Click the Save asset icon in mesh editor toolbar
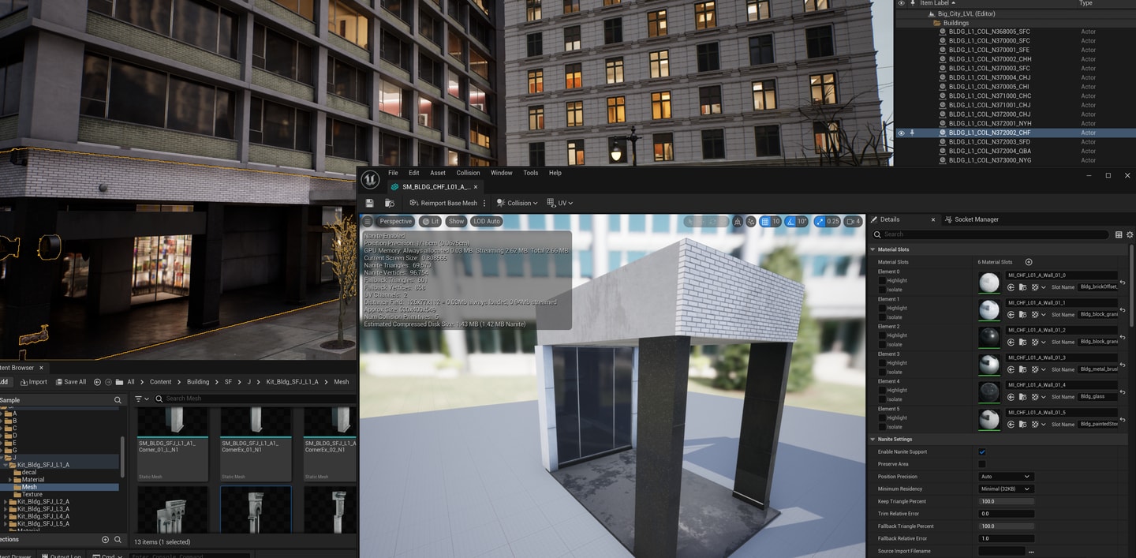1136x558 pixels. pyautogui.click(x=369, y=204)
